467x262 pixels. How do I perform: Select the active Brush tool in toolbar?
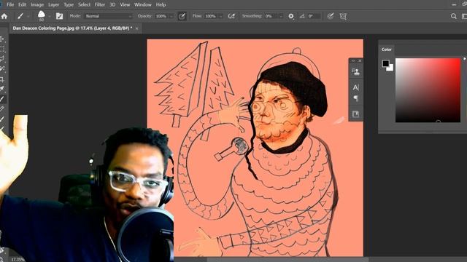pos(2,99)
